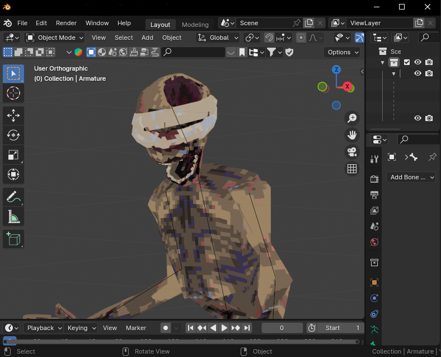Play the animation forward
Viewport: 441px width, 357px height.
224,328
